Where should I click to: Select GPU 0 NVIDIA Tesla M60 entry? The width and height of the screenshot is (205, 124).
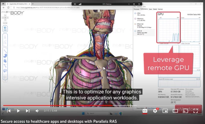(144, 33)
